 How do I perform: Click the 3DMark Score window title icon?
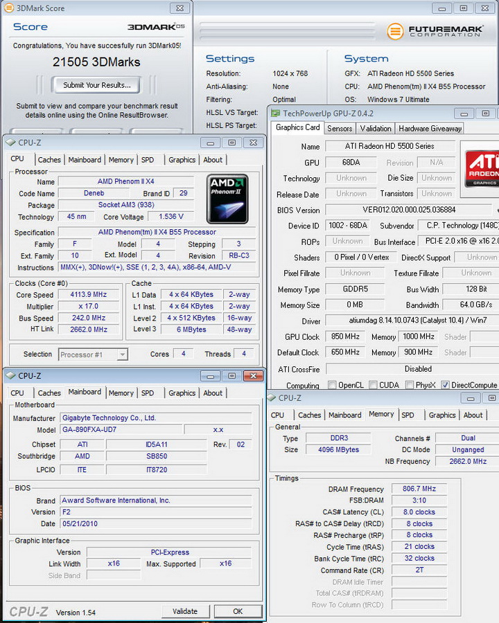8,8
